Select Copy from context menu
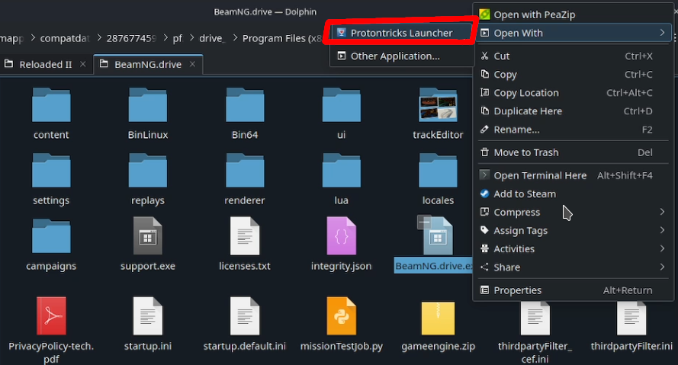 [x=574, y=75]
